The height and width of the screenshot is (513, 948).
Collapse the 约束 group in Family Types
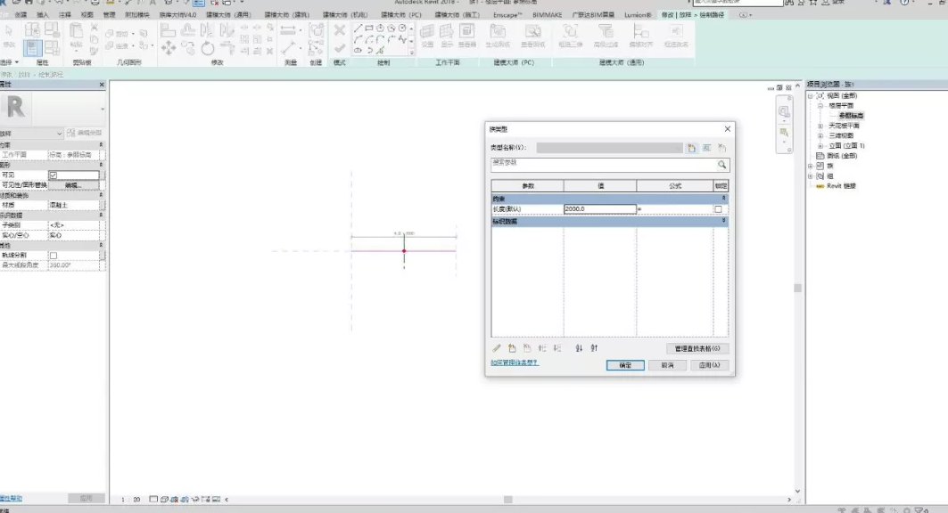click(x=723, y=198)
